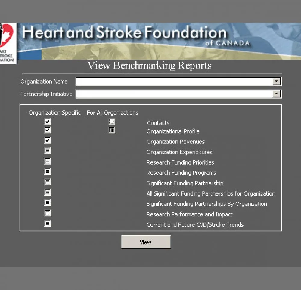Viewport: 301px width, 290px height.
Task: Open the Organization Name dropdown arrow
Action: click(276, 82)
